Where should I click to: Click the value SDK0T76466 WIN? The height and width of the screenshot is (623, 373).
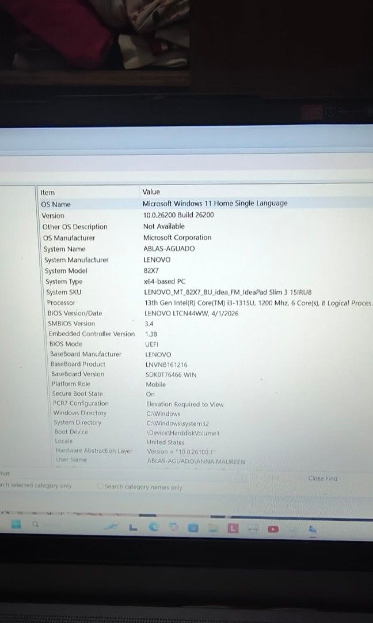coord(171,374)
